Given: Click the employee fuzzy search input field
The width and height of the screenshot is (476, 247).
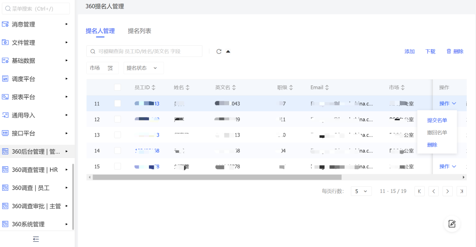Looking at the screenshot, I should click(x=148, y=52).
